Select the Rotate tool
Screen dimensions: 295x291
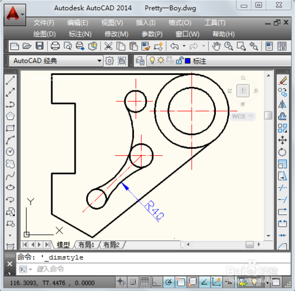(283, 152)
